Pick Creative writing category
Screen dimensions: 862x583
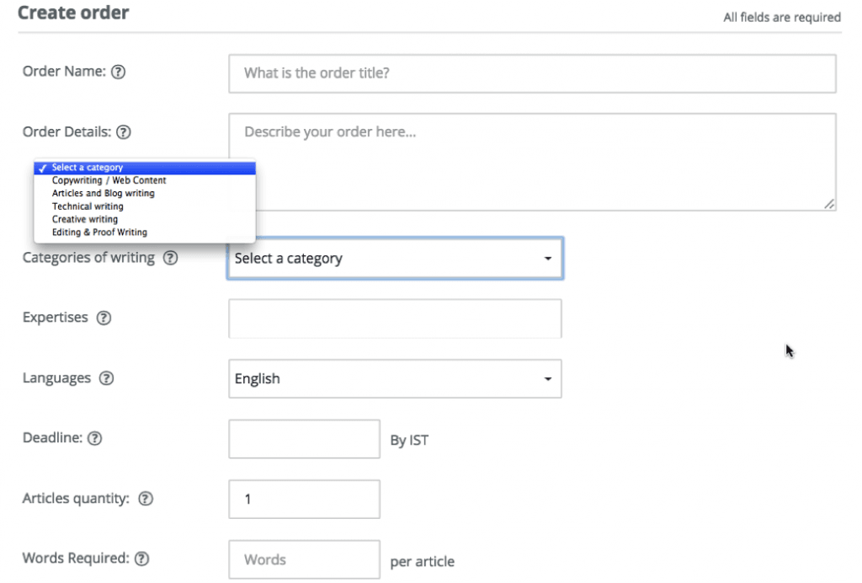[x=145, y=219]
